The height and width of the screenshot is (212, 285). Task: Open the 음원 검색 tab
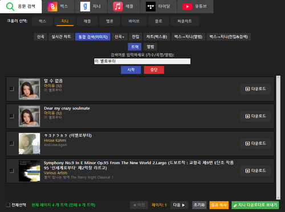(x=21, y=6)
